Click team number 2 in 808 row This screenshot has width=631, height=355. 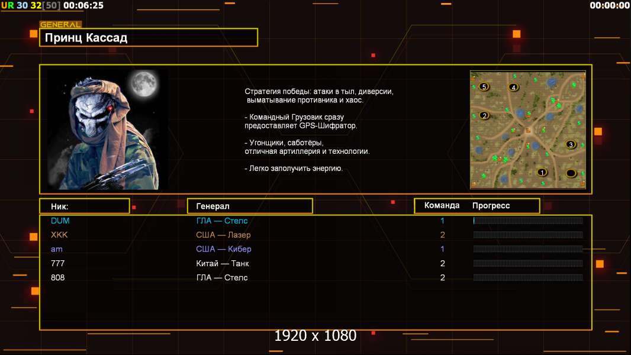point(442,277)
